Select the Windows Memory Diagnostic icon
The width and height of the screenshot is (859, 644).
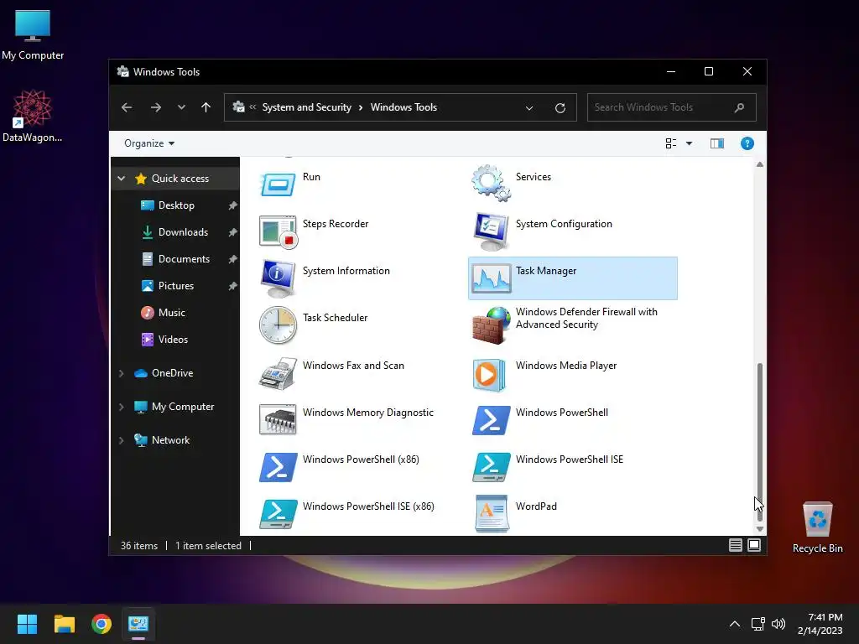coord(279,420)
